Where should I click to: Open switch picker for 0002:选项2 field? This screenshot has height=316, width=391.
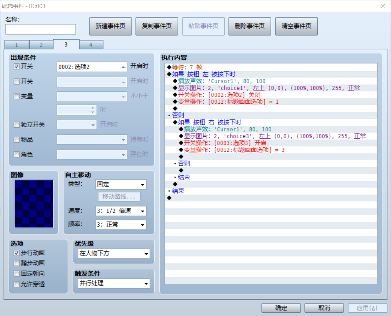(123, 67)
